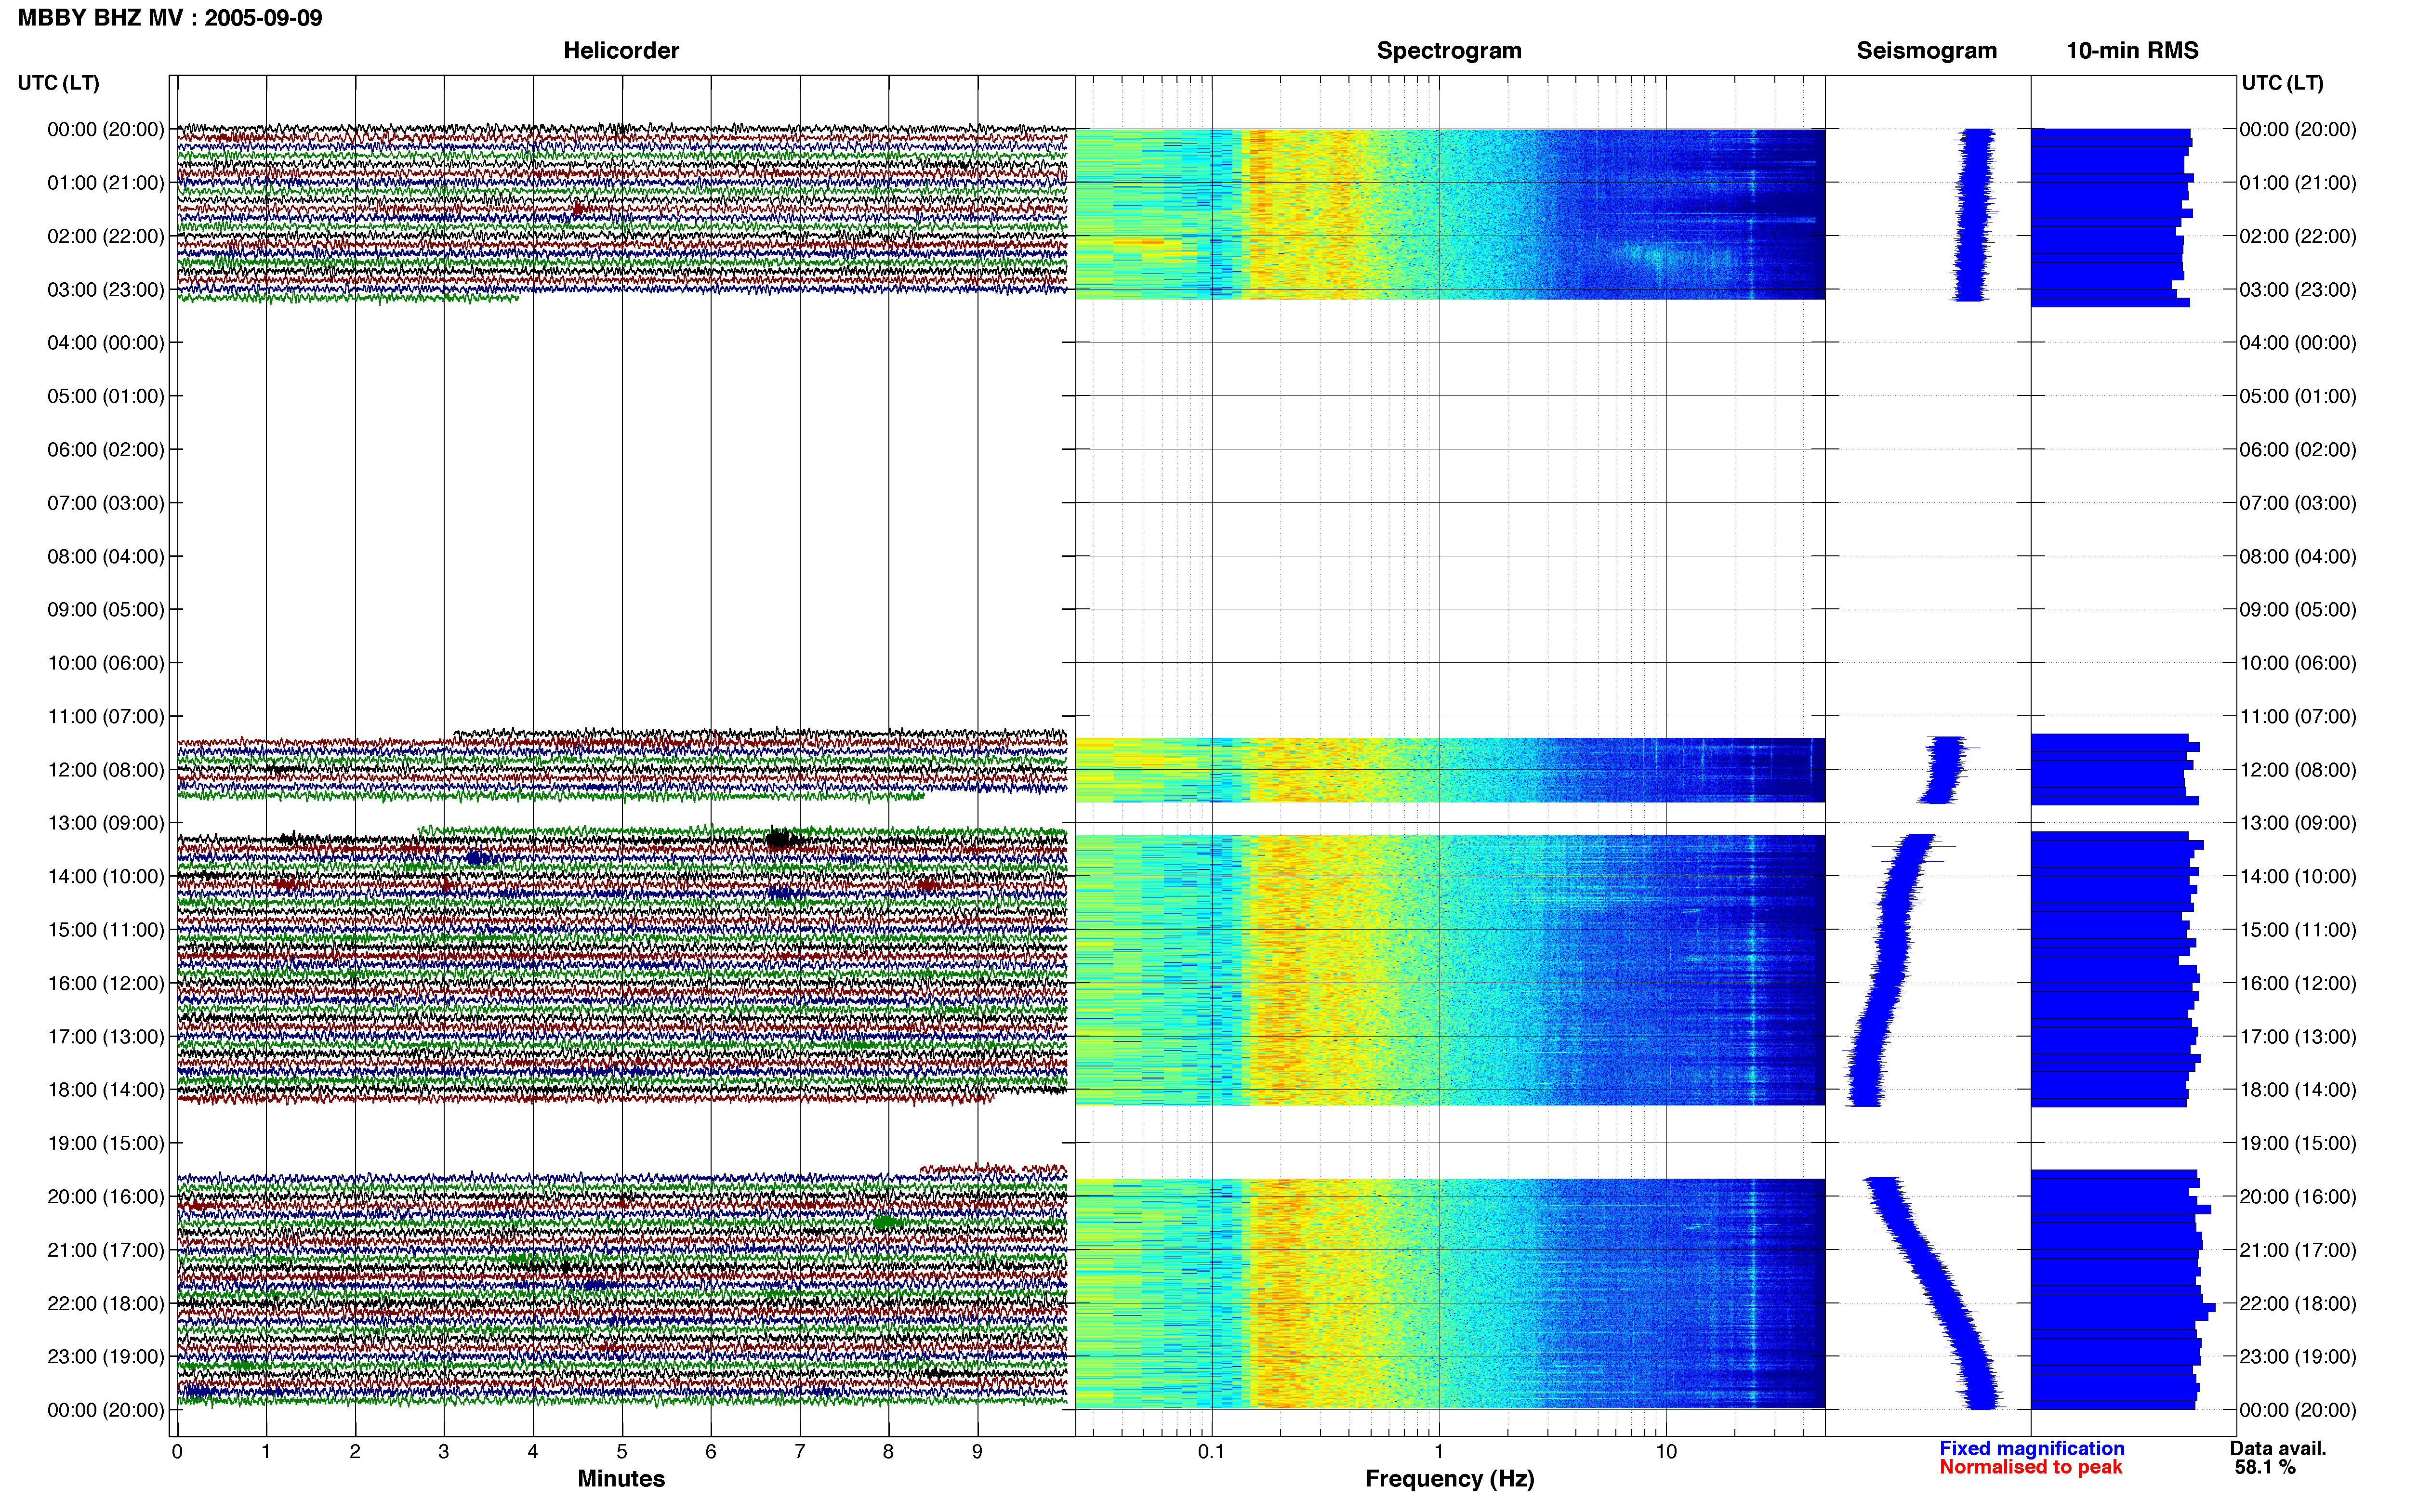The width and height of the screenshot is (2418, 1512).
Task: Click the 'Frequency (Hz)' x-axis label
Action: click(x=1449, y=1478)
